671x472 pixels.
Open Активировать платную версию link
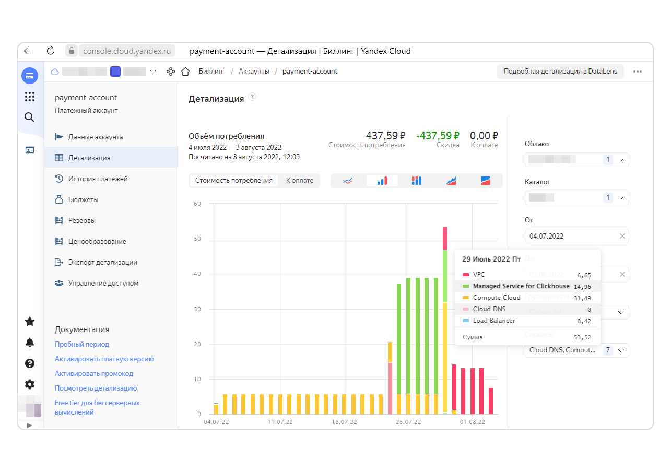pos(104,359)
